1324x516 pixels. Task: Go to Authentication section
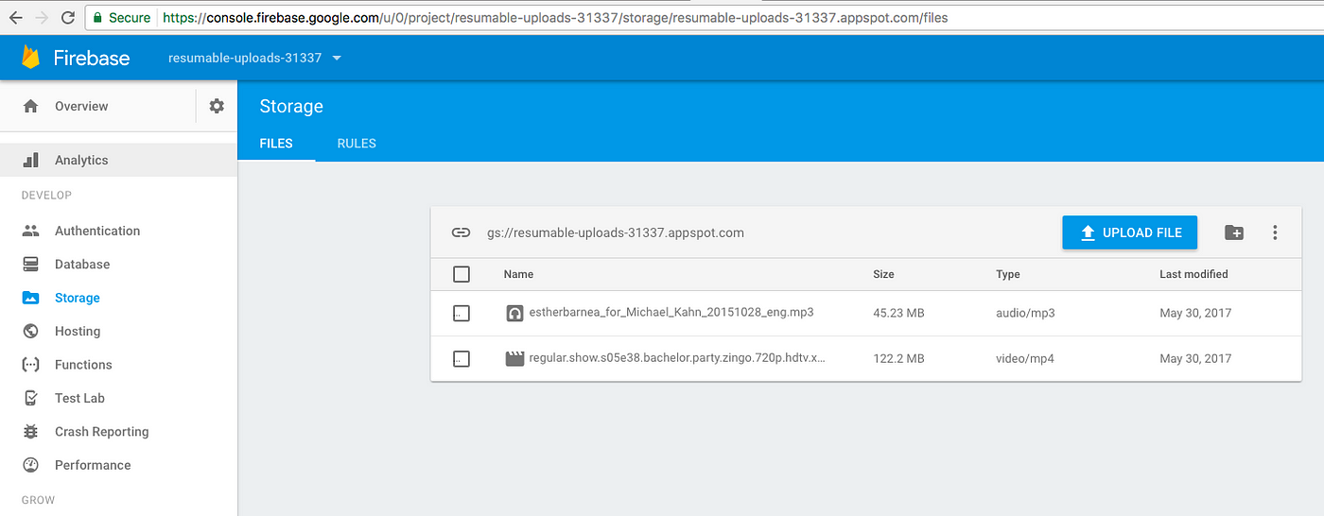pos(97,231)
